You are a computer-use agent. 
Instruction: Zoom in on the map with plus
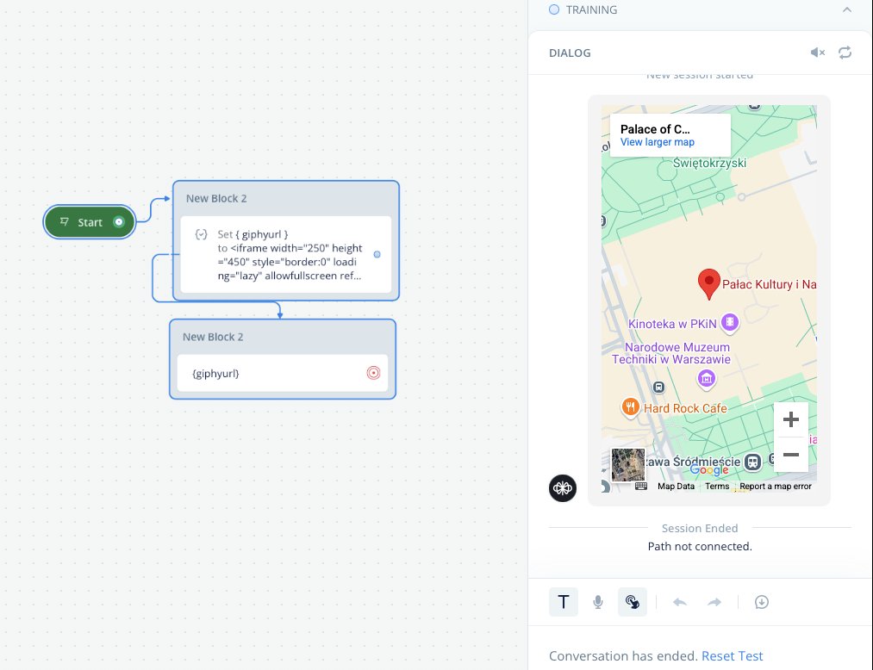[791, 419]
